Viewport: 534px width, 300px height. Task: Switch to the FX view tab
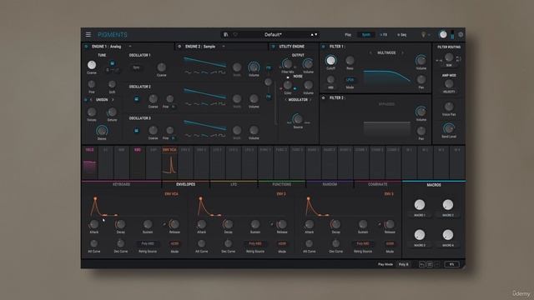(x=384, y=35)
